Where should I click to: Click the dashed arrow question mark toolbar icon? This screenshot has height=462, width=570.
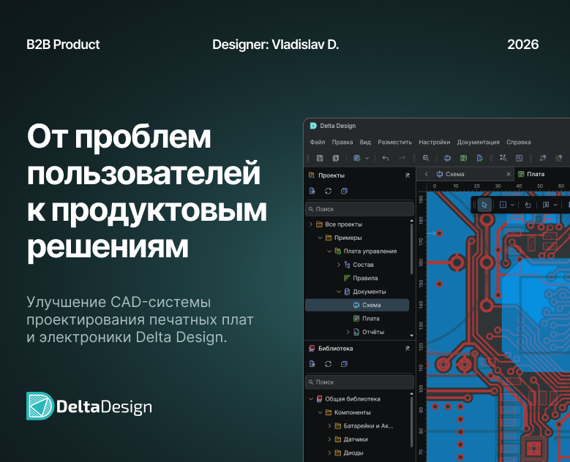[x=543, y=158]
